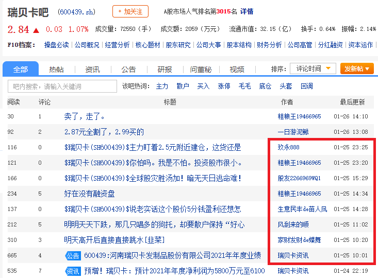View 股东研究 section
Image resolution: width=378 pixels, height=280 pixels.
pos(178,45)
